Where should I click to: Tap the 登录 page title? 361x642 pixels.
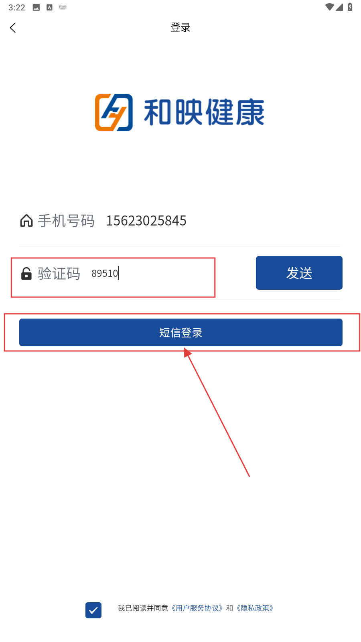[180, 27]
